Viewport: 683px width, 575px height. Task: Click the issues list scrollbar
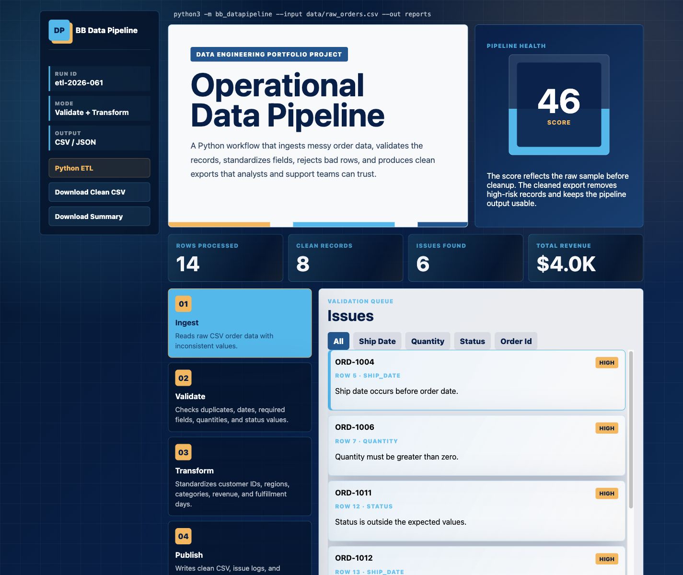pyautogui.click(x=631, y=430)
